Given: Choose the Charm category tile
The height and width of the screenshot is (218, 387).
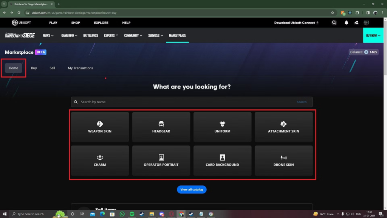Looking at the screenshot, I should pyautogui.click(x=100, y=160).
